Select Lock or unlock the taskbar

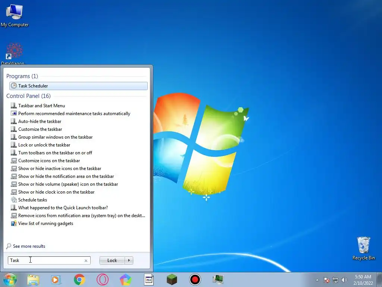click(44, 145)
